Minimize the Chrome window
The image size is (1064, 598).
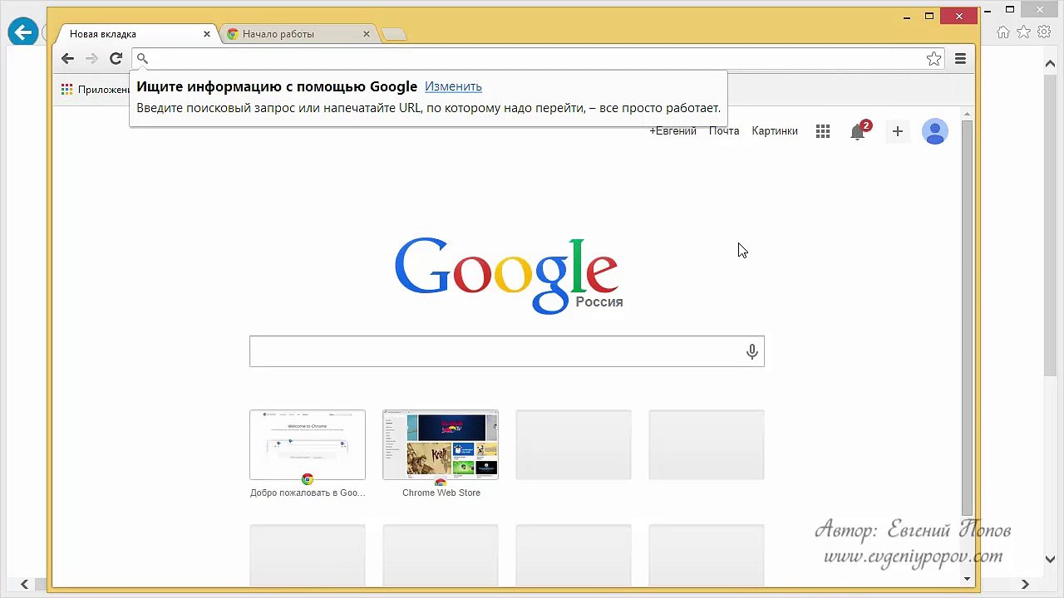909,16
